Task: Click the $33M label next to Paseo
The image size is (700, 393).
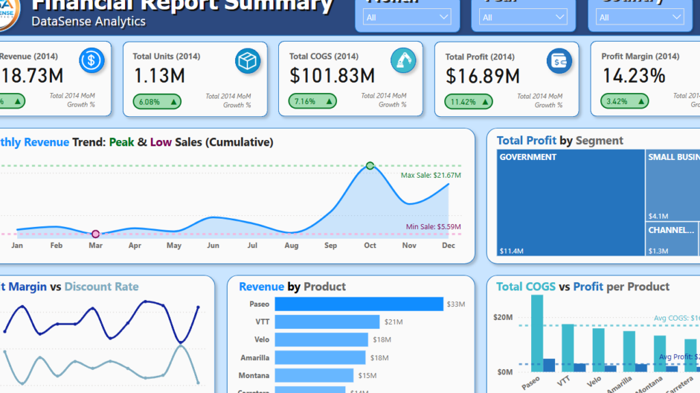Action: [x=456, y=304]
